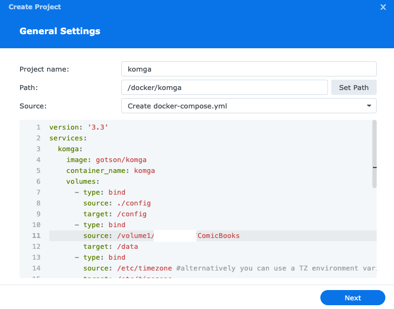Viewport: 394px width, 309px height.
Task: Click the 'komga:' service line
Action: [70, 149]
